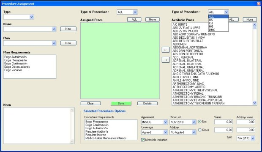The width and height of the screenshot is (262, 152).
Task: Select ABD DECUBITUS 1 VIEW procedure
Action: click(188, 37)
